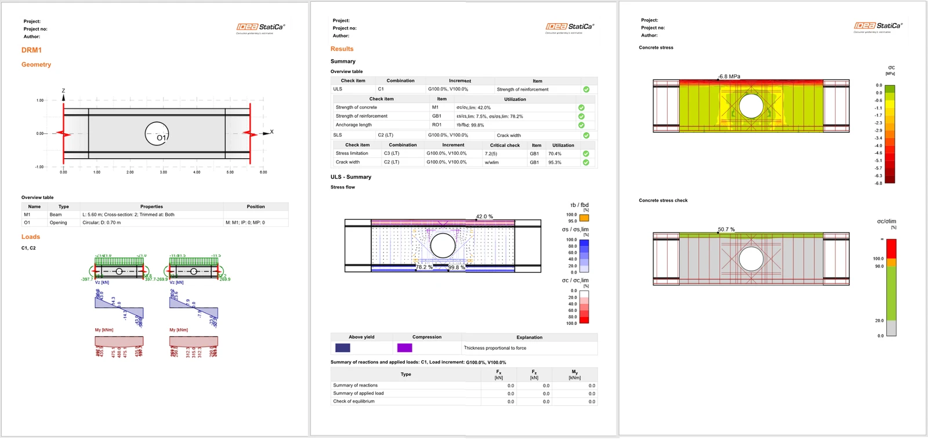This screenshot has height=439, width=928.
Task: Click green check beside Anchorage length
Action: pyautogui.click(x=581, y=125)
